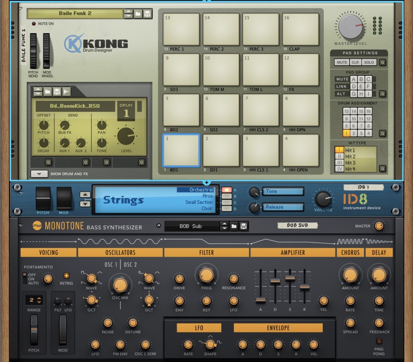413x362 pixels.
Task: Click the OSC 1 Wave knob
Action: click(x=92, y=278)
